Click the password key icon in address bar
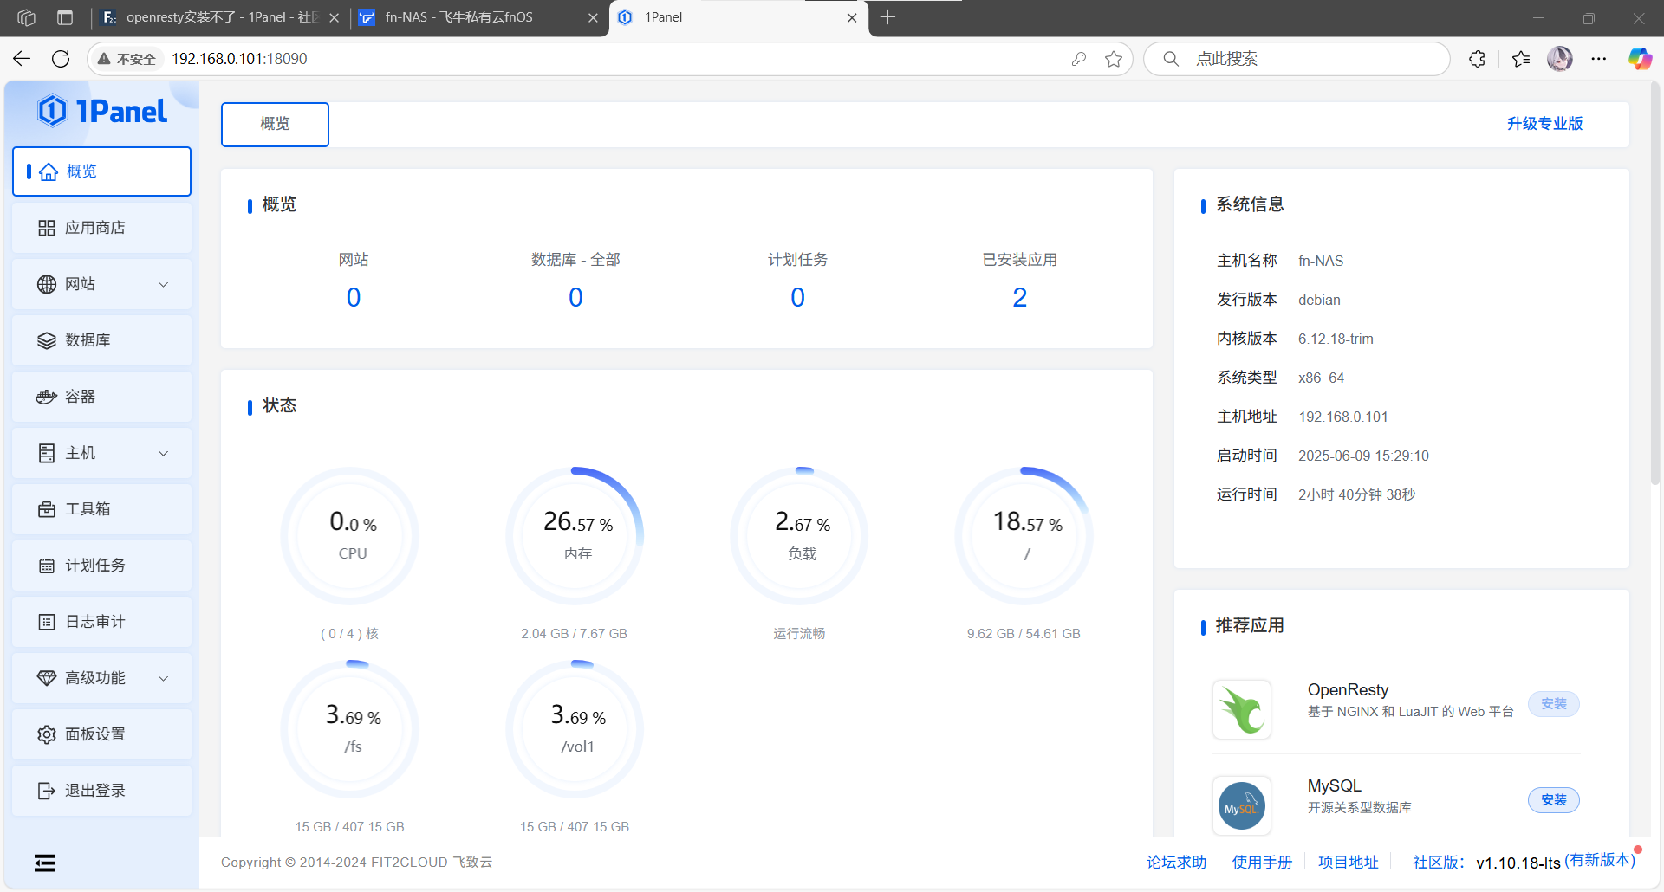This screenshot has height=892, width=1664. coord(1079,59)
